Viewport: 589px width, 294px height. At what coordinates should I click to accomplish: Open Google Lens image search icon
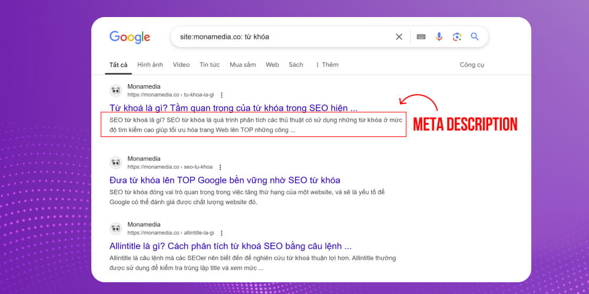click(457, 36)
